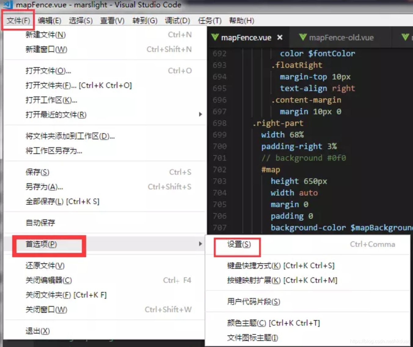Image resolution: width=413 pixels, height=347 pixels.
Task: Click line number 698 in gutter
Action: (x=220, y=123)
